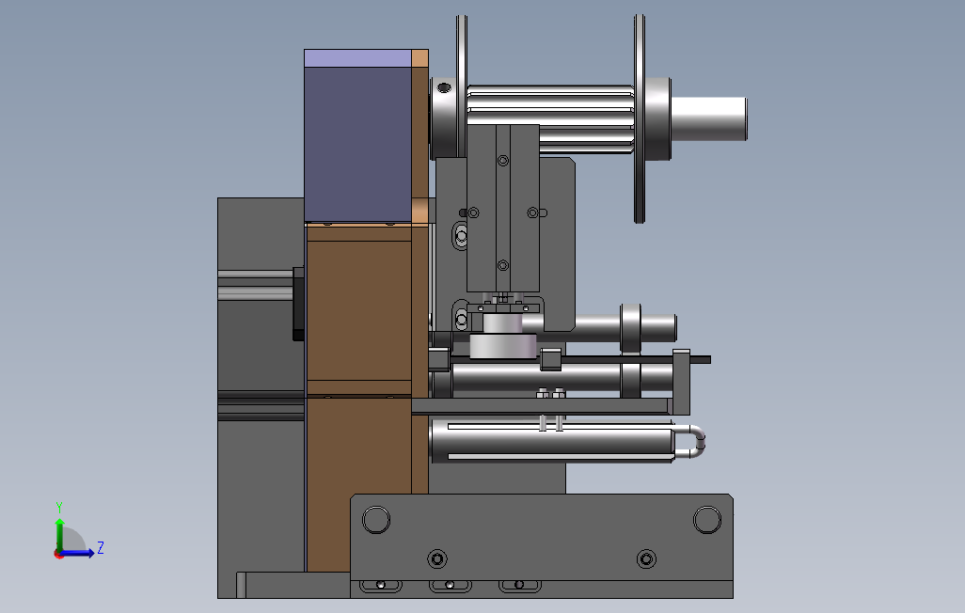The height and width of the screenshot is (613, 965).
Task: Click the blue Z axis of the triad
Action: coord(78,553)
